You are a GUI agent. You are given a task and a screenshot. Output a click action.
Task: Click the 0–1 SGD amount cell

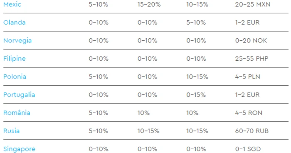[x=248, y=149]
